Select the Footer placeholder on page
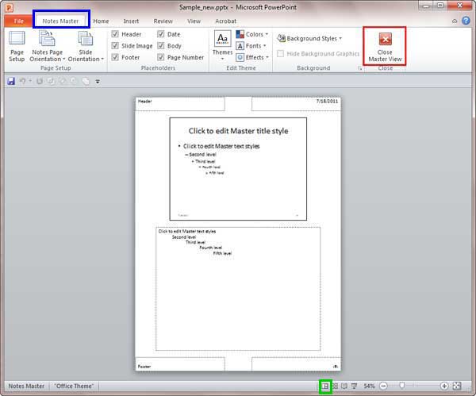The image size is (476, 396). click(180, 364)
